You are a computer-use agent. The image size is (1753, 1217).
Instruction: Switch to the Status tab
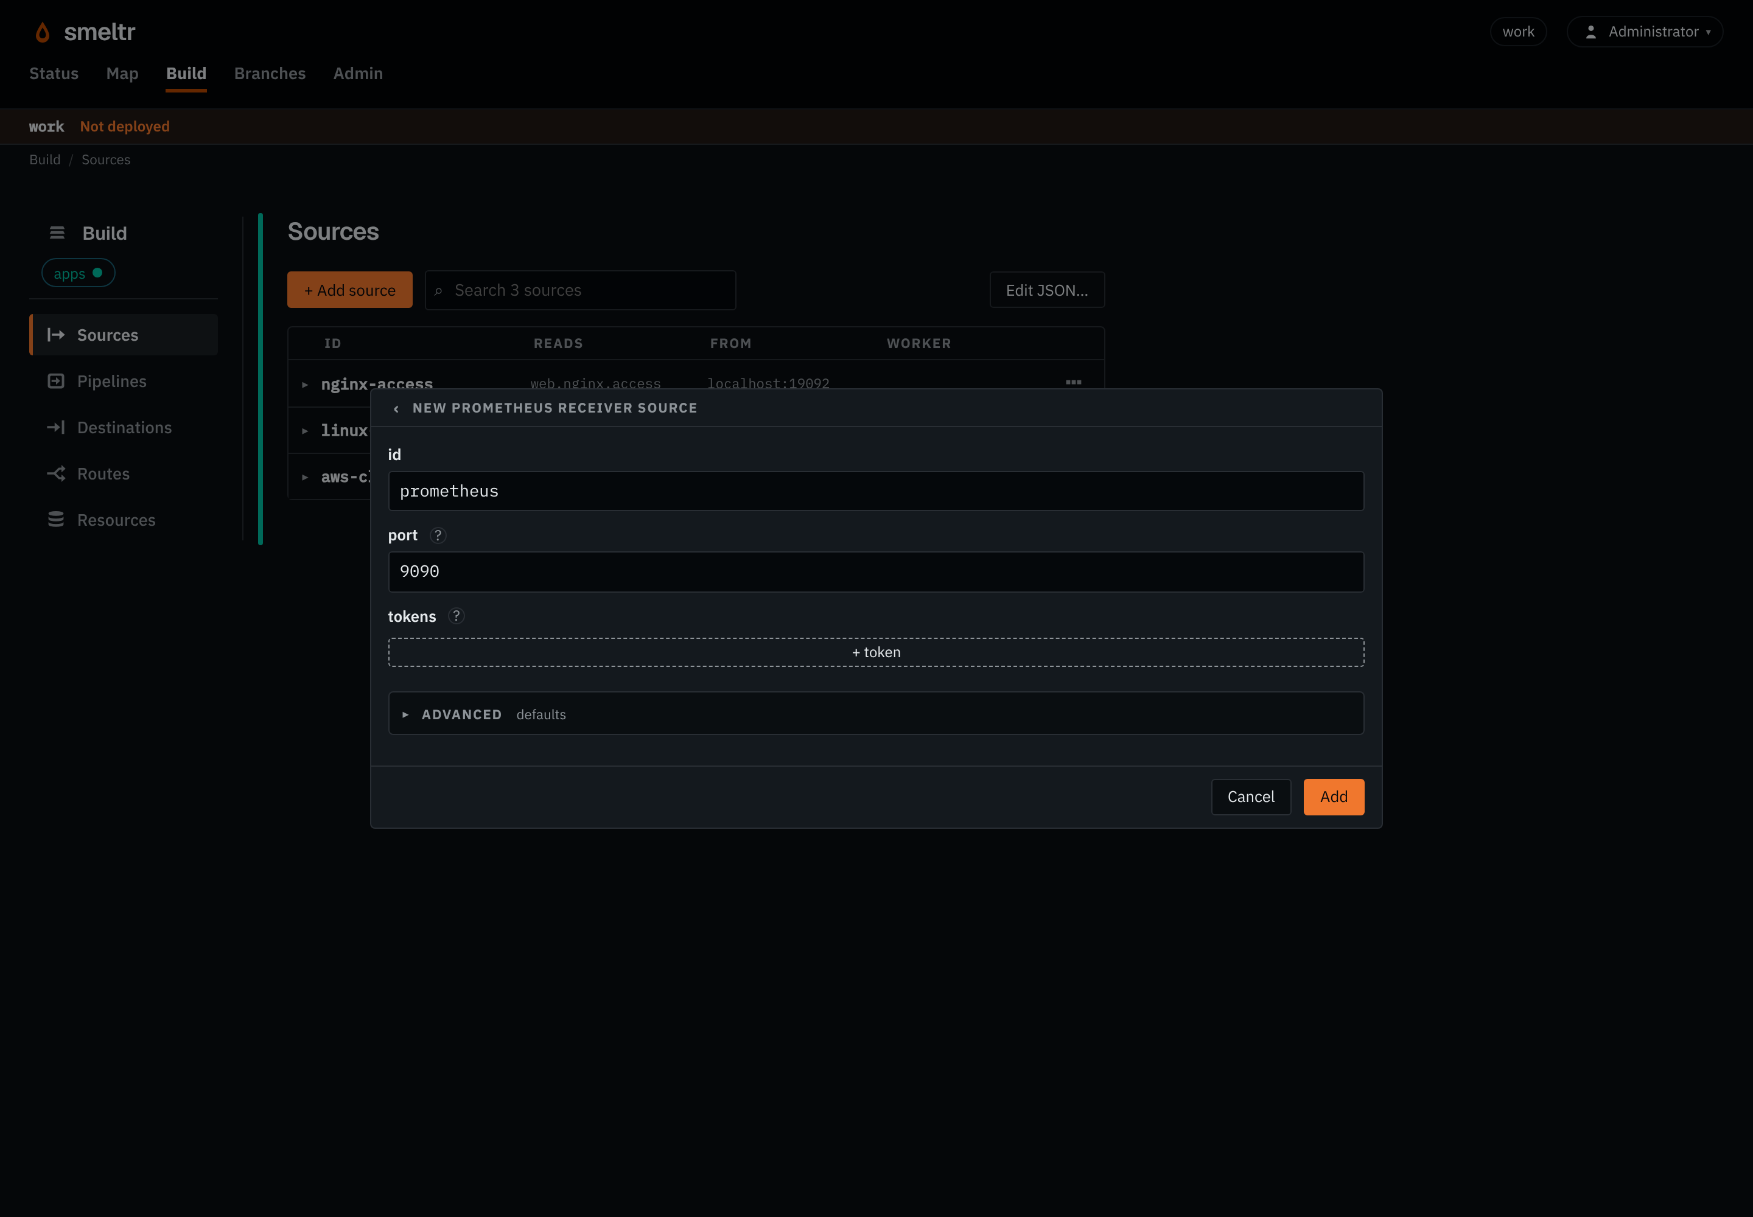coord(54,73)
